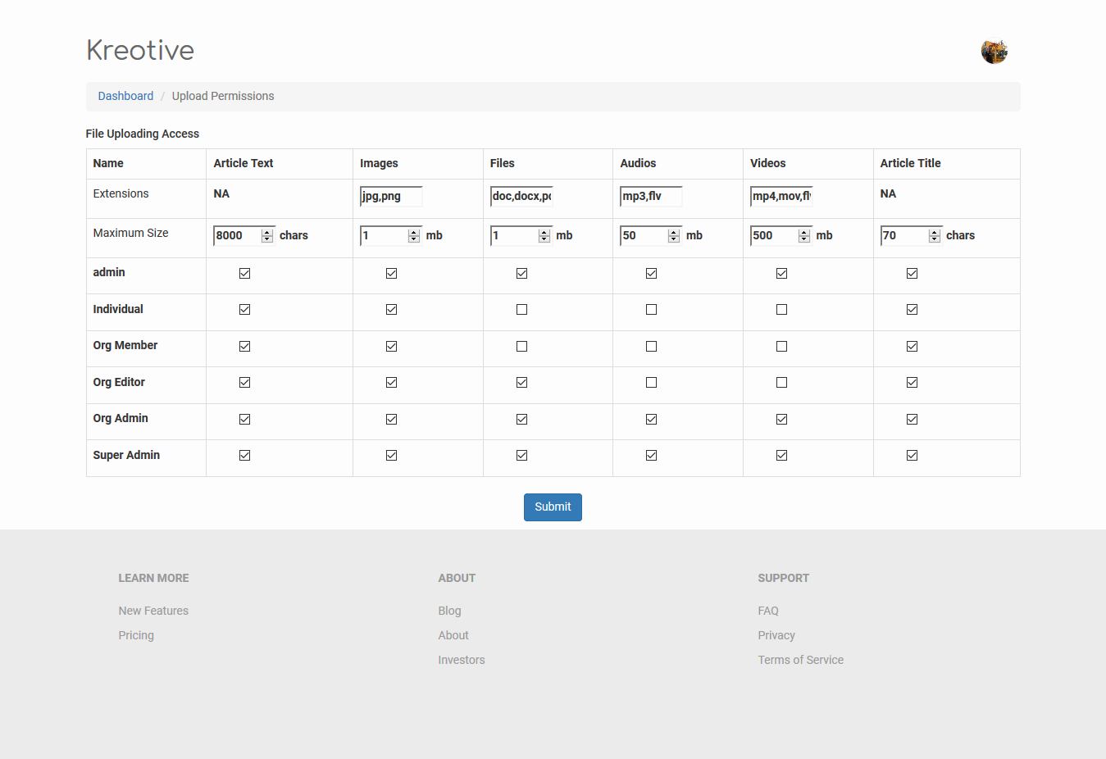The height and width of the screenshot is (759, 1106).
Task: Increase Images maximum size with the up arrow
Action: click(x=414, y=232)
